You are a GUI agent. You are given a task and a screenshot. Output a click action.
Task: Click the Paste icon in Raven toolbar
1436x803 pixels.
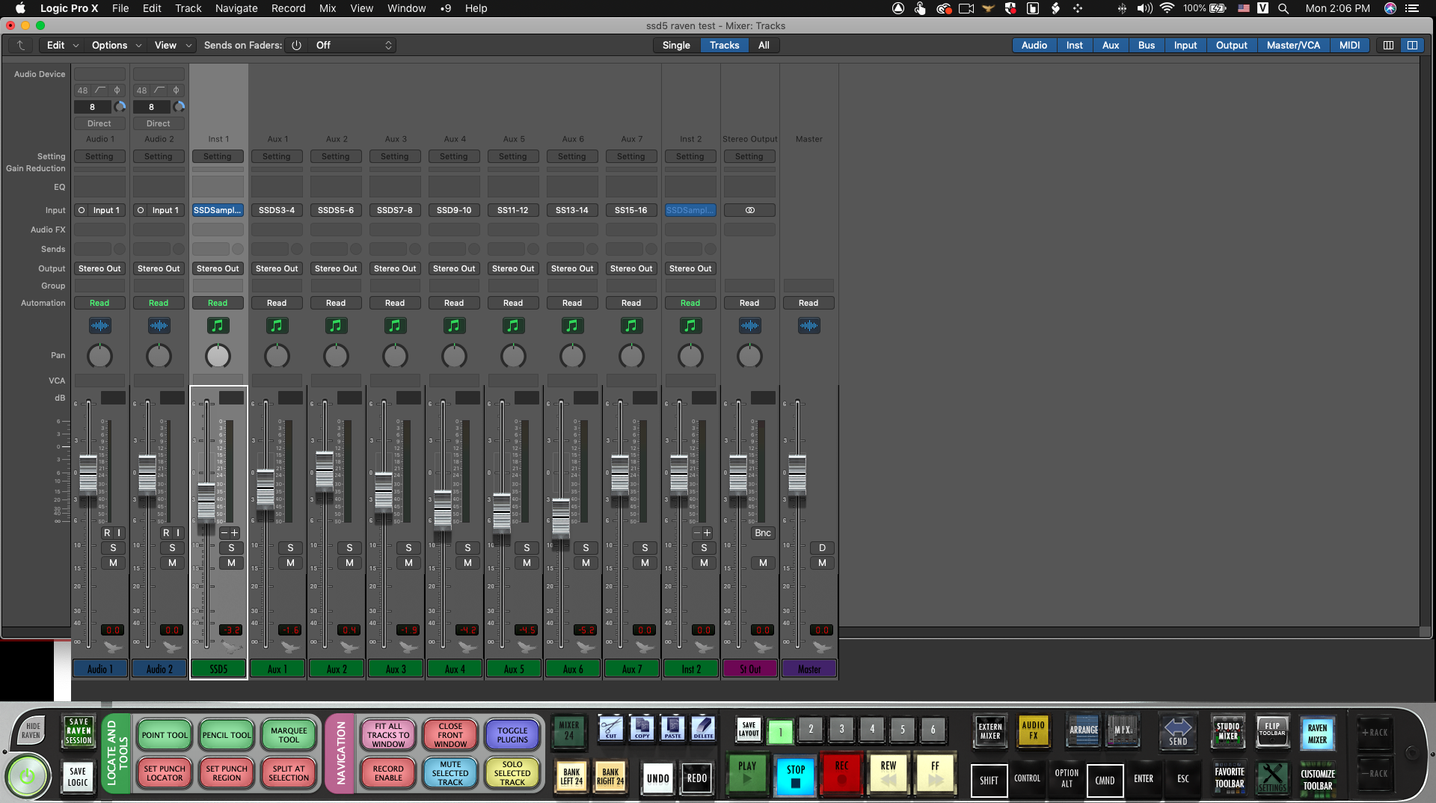(x=672, y=728)
